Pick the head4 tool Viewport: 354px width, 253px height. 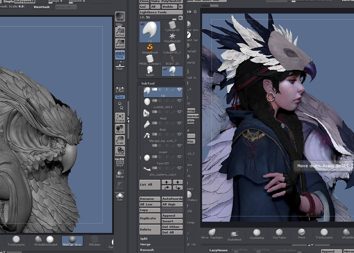(150, 71)
